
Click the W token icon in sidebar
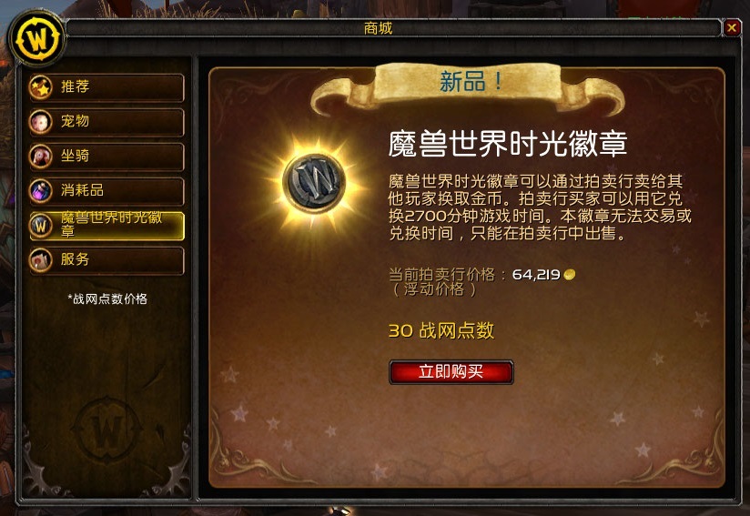(41, 225)
